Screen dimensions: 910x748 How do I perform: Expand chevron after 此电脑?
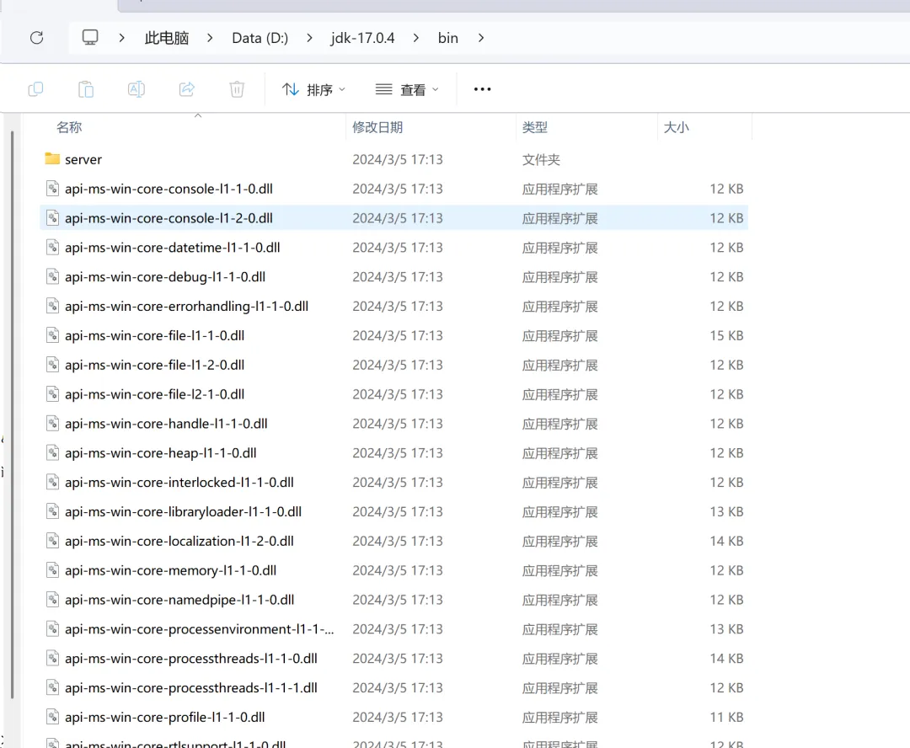(210, 38)
